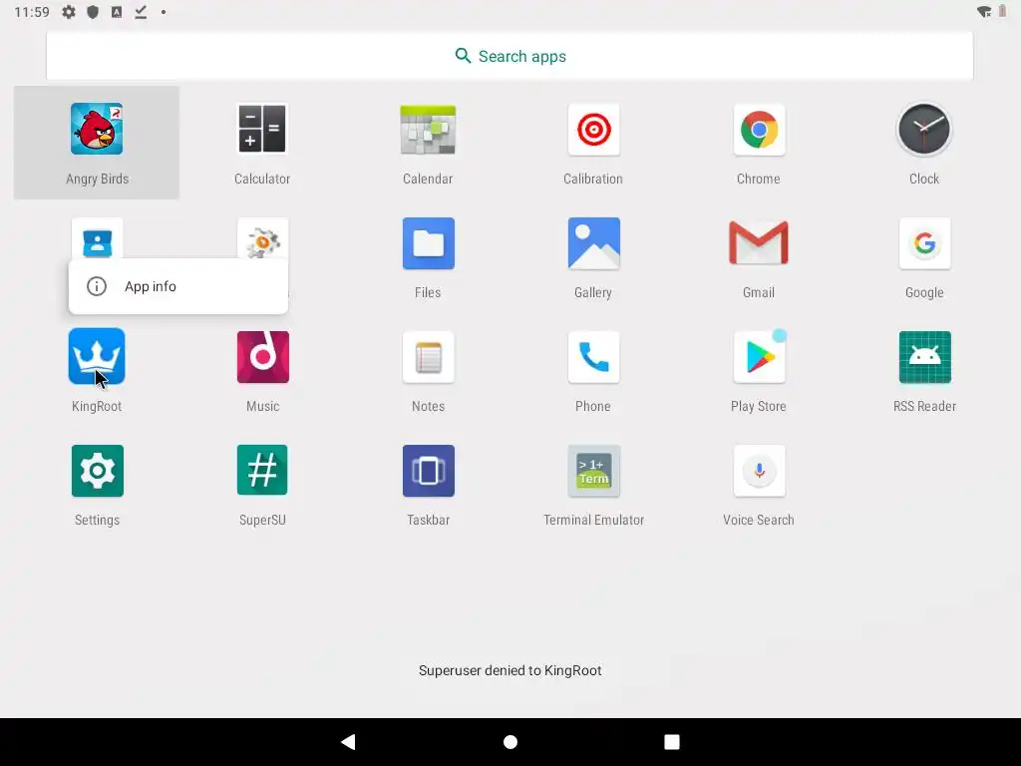This screenshot has width=1021, height=766.
Task: Open the Files app
Action: (428, 243)
